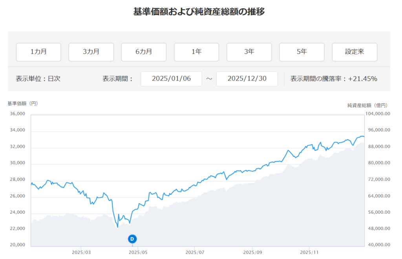Set the chart range to 5年

coord(301,52)
